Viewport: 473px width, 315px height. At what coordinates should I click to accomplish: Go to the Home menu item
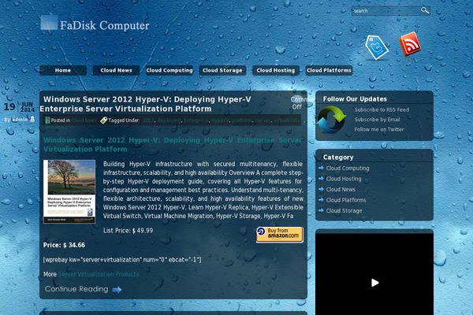click(x=63, y=70)
